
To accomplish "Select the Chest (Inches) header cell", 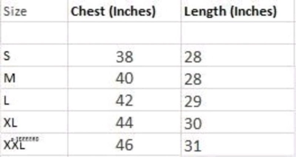I will pos(124,11).
